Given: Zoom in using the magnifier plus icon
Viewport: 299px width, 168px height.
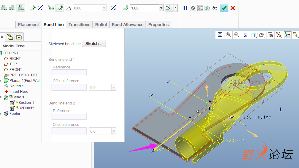Looking at the screenshot, I should point(228,35).
